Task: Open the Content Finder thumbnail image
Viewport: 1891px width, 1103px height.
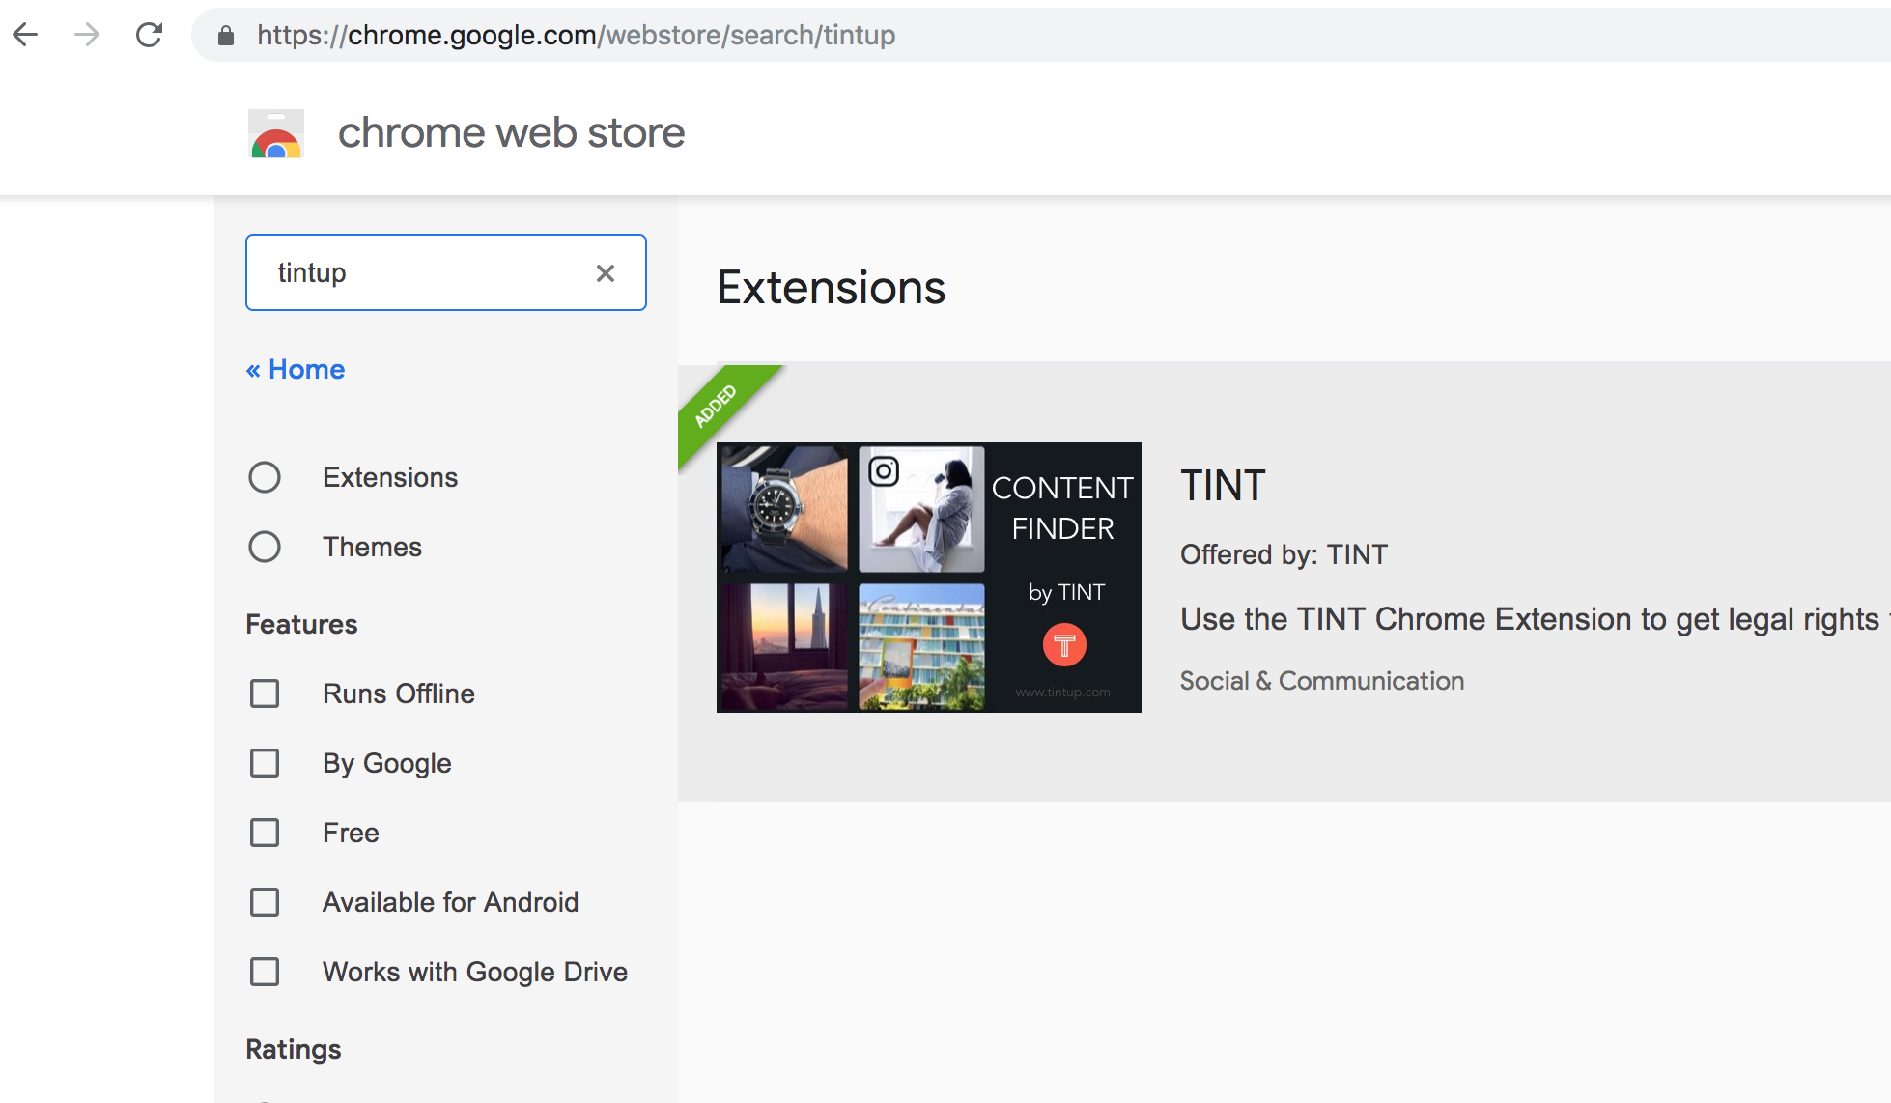Action: tap(929, 578)
